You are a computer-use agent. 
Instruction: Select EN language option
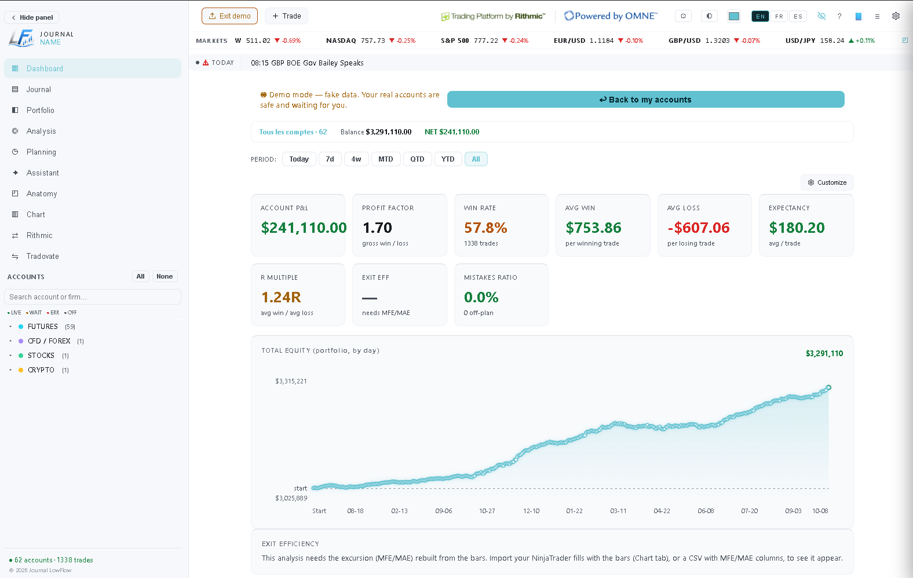(760, 16)
